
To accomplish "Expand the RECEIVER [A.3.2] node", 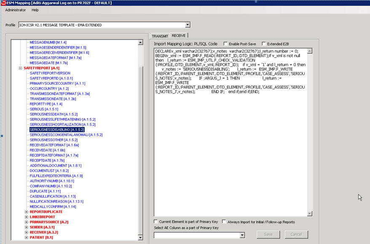I will (x=27, y=232).
